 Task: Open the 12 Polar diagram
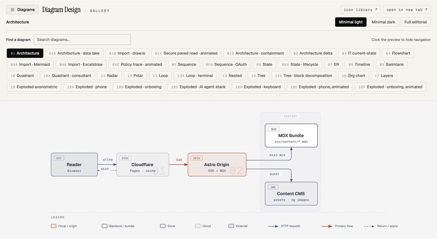point(135,76)
